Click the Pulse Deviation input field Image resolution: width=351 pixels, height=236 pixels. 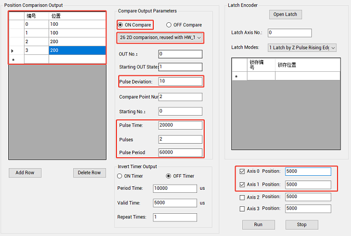click(180, 81)
